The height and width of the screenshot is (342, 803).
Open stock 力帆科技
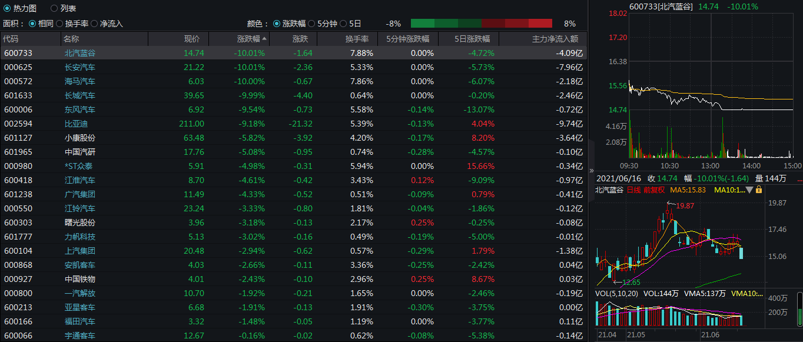click(80, 237)
